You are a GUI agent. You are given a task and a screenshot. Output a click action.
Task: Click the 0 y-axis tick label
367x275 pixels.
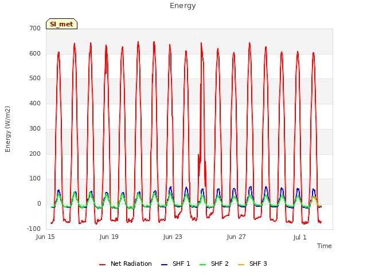coord(39,204)
